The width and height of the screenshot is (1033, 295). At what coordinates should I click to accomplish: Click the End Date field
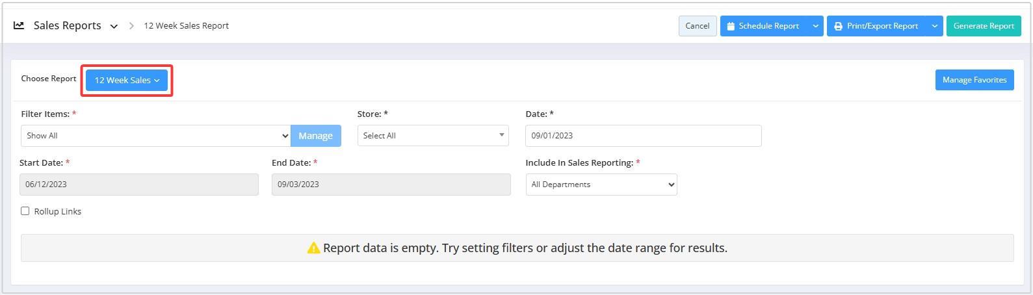(x=391, y=185)
